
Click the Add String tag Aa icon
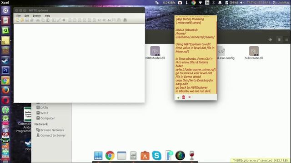[x=109, y=20]
